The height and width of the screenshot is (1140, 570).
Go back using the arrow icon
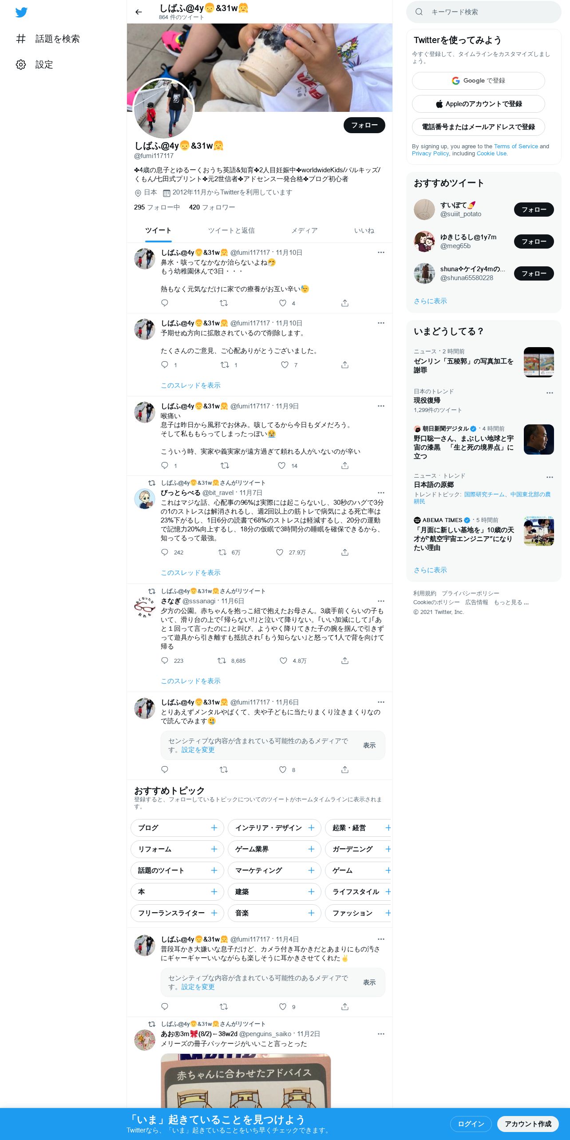[x=139, y=12]
